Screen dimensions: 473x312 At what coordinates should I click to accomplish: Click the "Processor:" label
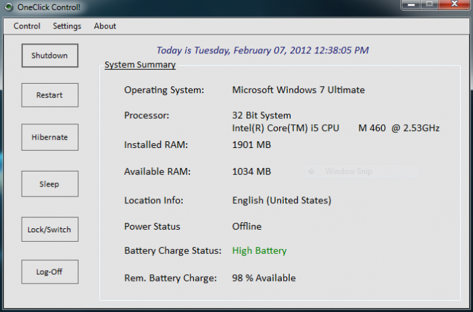147,115
